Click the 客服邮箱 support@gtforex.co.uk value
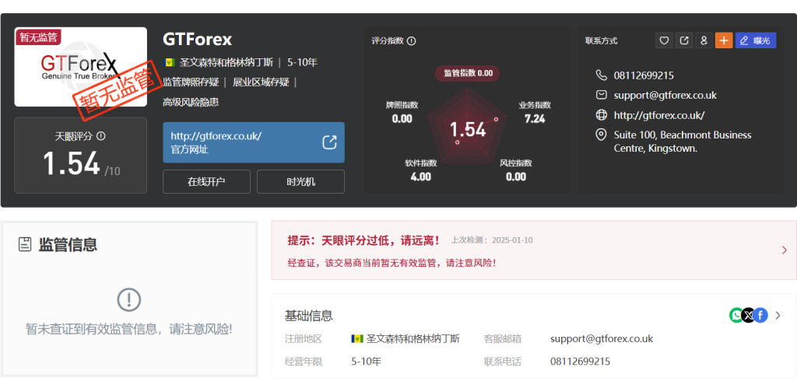797x392 pixels. pyautogui.click(x=602, y=338)
